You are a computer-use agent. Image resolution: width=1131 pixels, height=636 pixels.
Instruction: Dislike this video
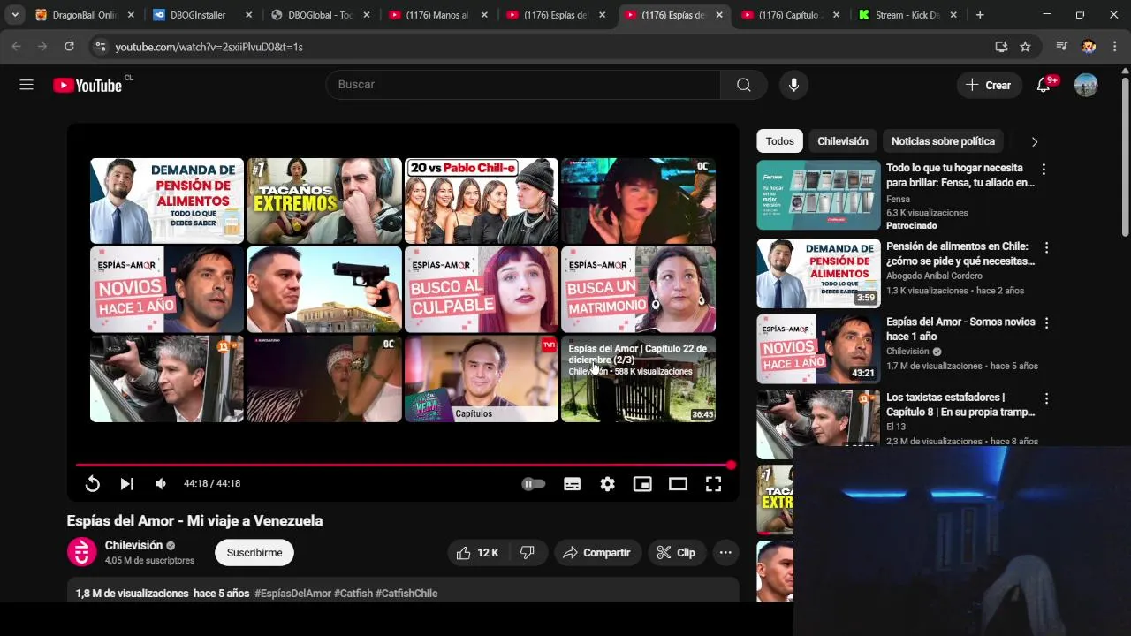(x=528, y=553)
